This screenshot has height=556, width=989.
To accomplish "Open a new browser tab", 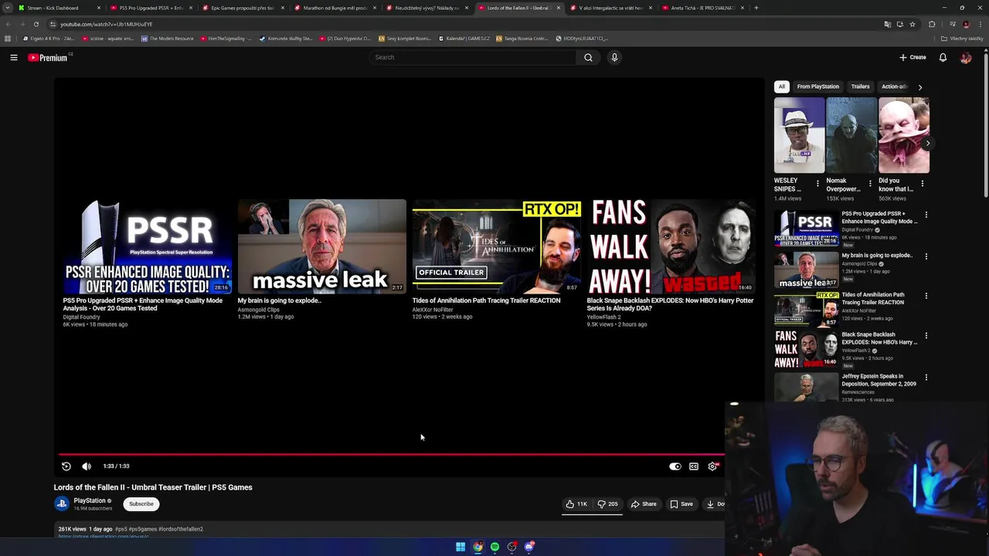I will pyautogui.click(x=756, y=8).
